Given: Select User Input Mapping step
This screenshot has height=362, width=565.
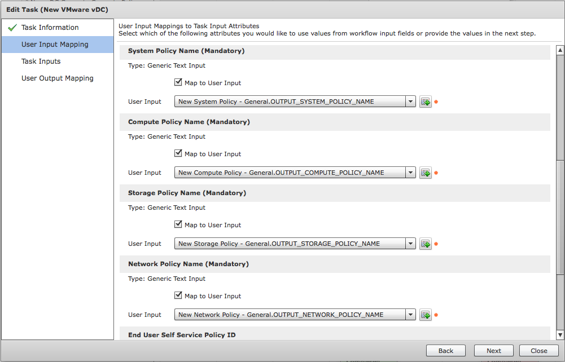Looking at the screenshot, I should [58, 44].
